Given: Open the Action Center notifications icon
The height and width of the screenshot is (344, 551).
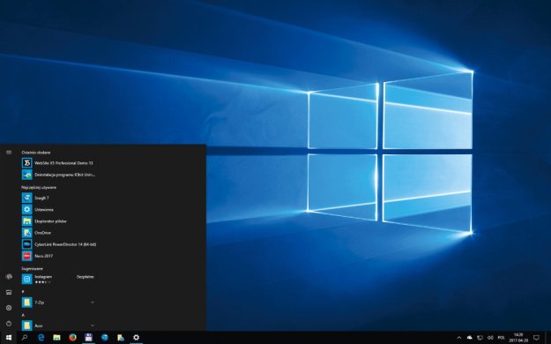Looking at the screenshot, I should point(536,338).
